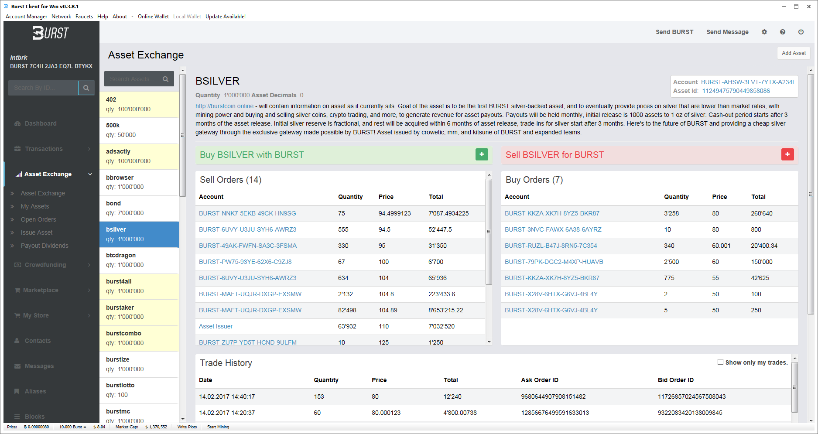Open the help question mark icon
The height and width of the screenshot is (434, 818).
pos(783,32)
